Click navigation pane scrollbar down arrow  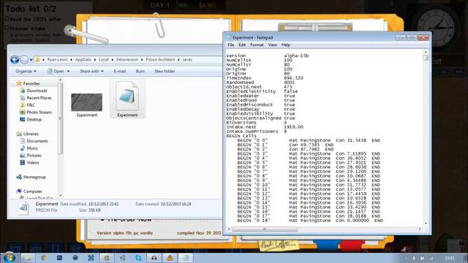point(61,196)
